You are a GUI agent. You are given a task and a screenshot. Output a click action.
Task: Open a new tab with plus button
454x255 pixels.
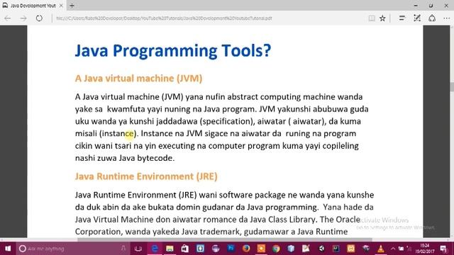72,6
